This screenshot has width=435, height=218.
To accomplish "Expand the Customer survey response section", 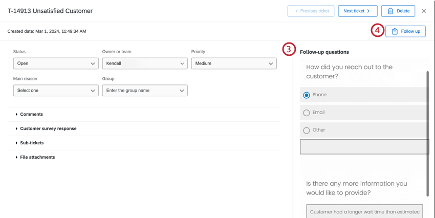I will point(48,128).
